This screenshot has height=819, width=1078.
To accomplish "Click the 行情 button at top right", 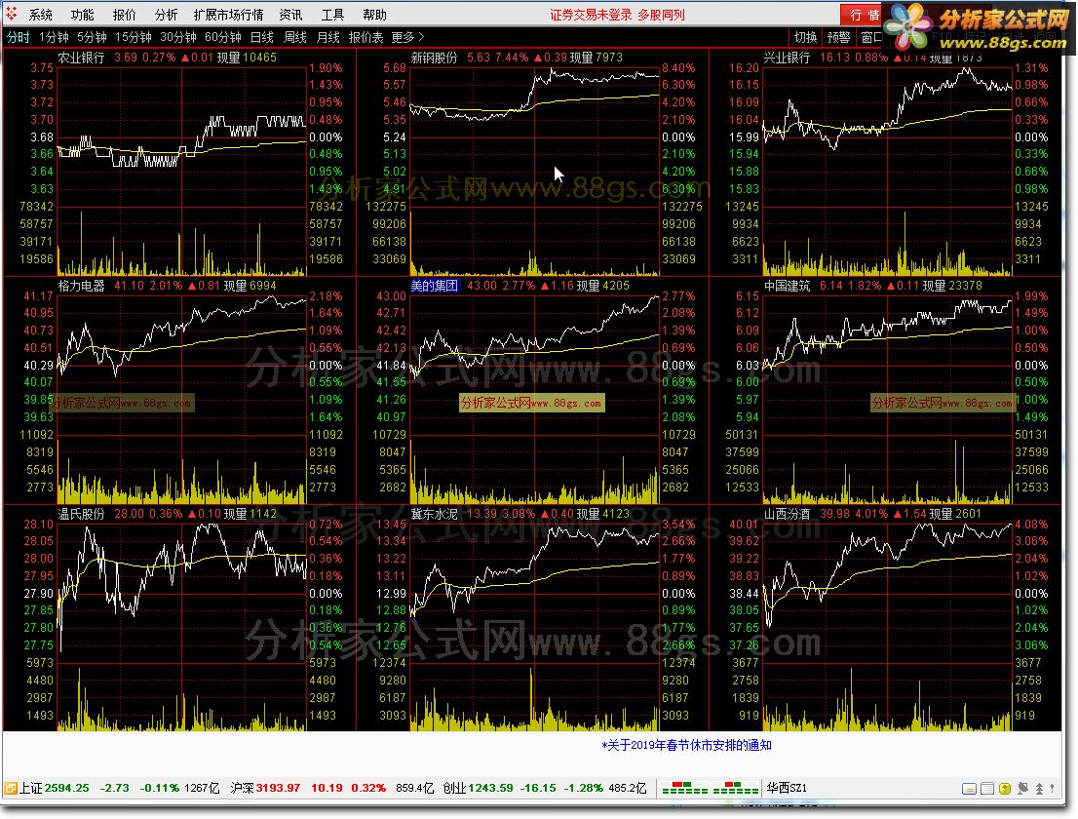I will [863, 16].
